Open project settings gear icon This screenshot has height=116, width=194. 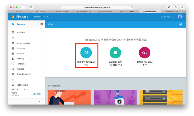(41, 24)
